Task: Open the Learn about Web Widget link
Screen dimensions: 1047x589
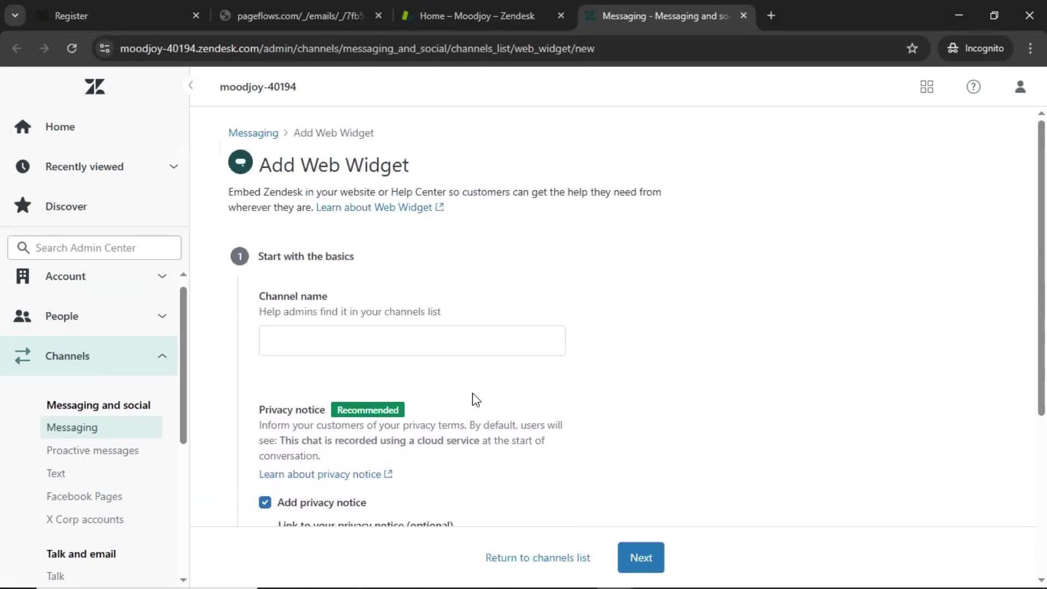Action: pyautogui.click(x=380, y=207)
